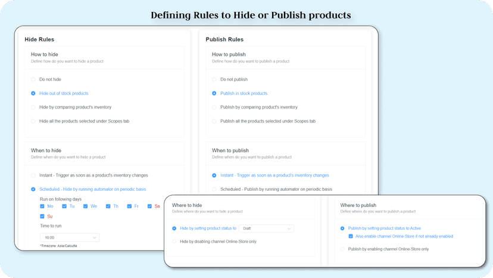This screenshot has width=493, height=278.
Task: Click the 'When to hide' section title
Action: click(x=46, y=150)
